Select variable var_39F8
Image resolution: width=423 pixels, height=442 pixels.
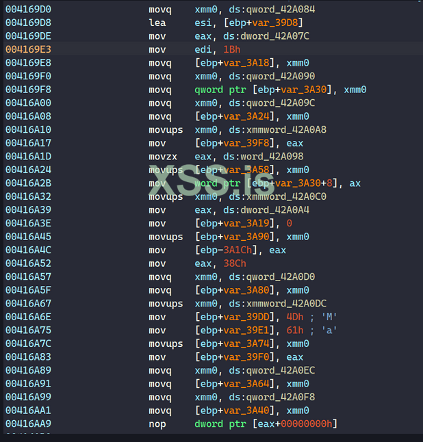[x=246, y=143]
